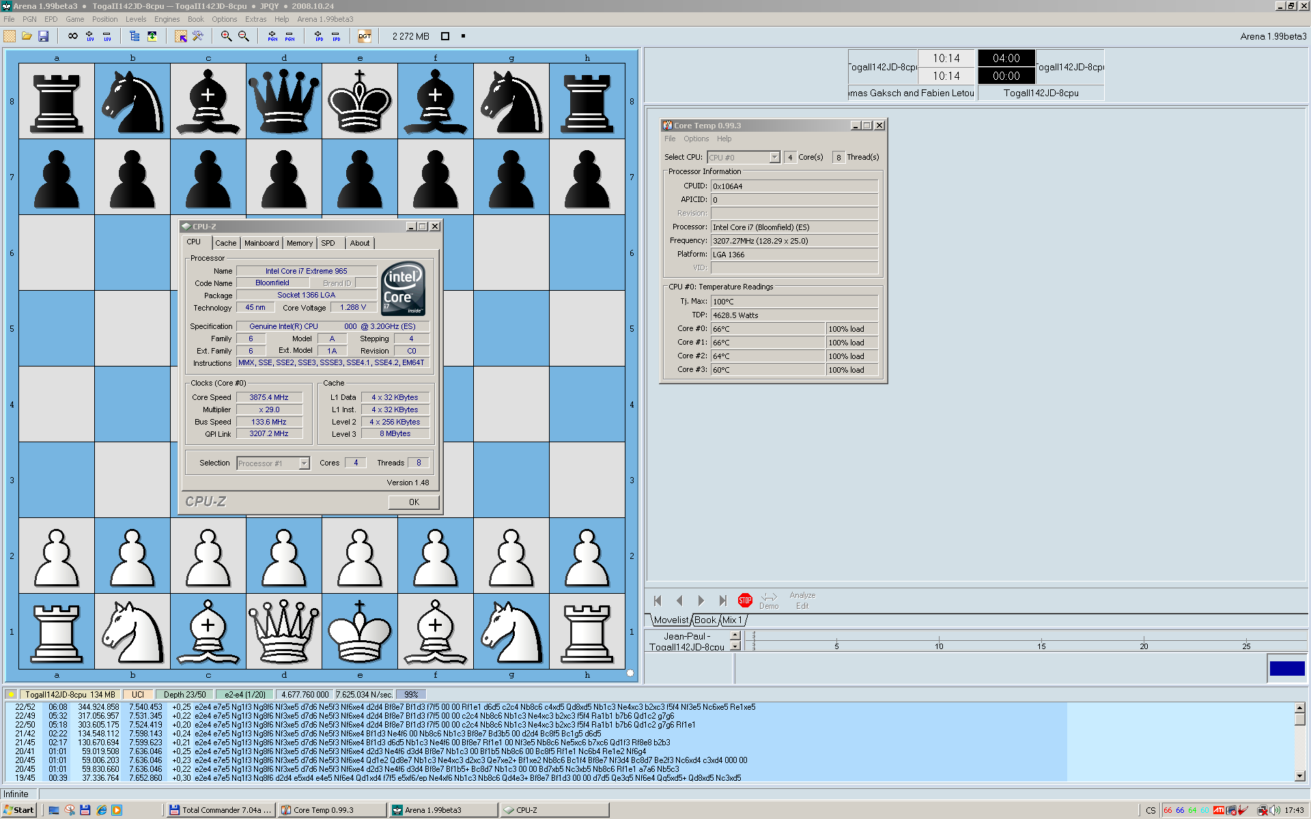
Task: Click the down arrow beside player names
Action: [x=735, y=646]
